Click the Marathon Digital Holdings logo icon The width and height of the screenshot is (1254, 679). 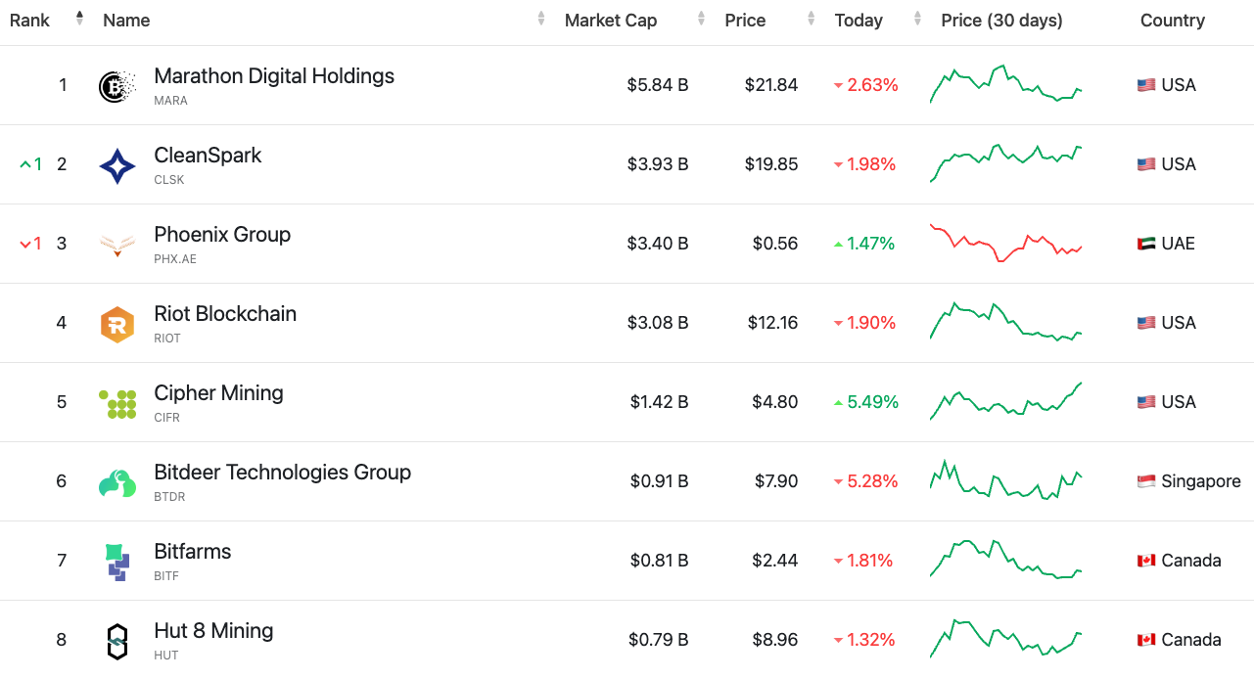pos(117,86)
